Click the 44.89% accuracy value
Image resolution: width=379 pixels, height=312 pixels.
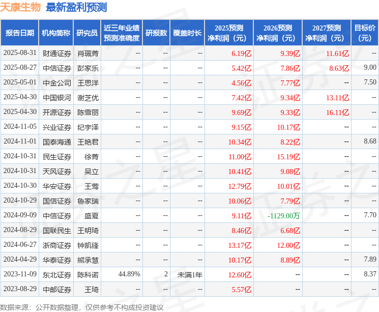coord(129,274)
